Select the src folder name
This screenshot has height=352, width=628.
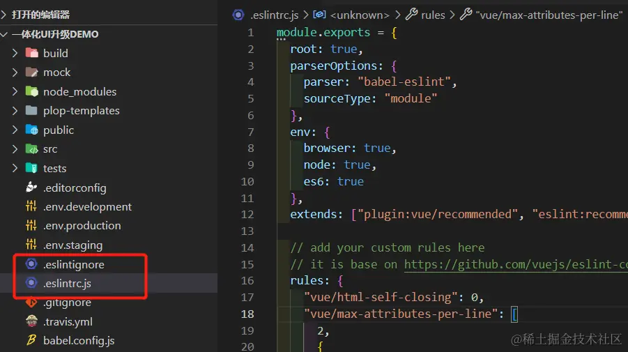(x=50, y=149)
